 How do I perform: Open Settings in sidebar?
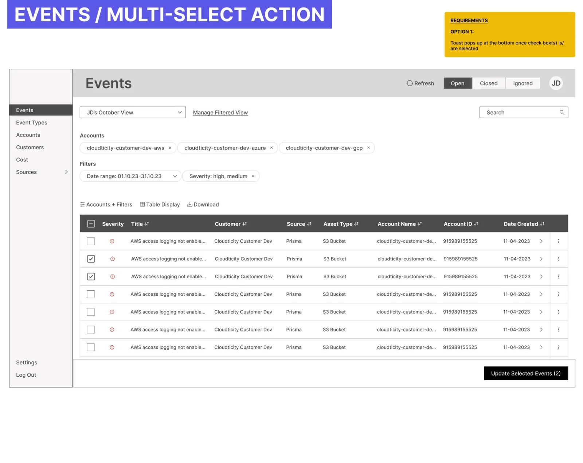[x=27, y=362]
